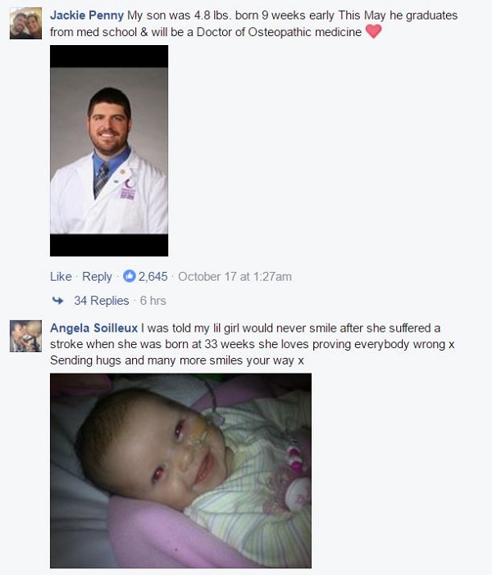Like Jackie Penny's comment
Image resolution: width=492 pixels, height=575 pixels.
pyautogui.click(x=61, y=277)
